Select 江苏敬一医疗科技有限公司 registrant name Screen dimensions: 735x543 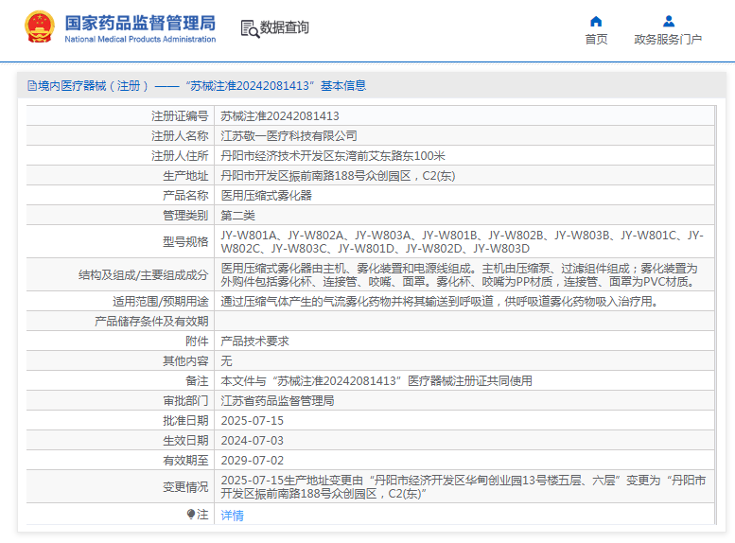pyautogui.click(x=289, y=136)
